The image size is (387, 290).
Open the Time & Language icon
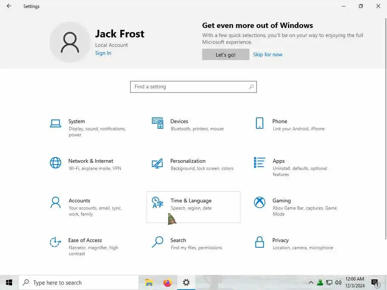(x=158, y=202)
